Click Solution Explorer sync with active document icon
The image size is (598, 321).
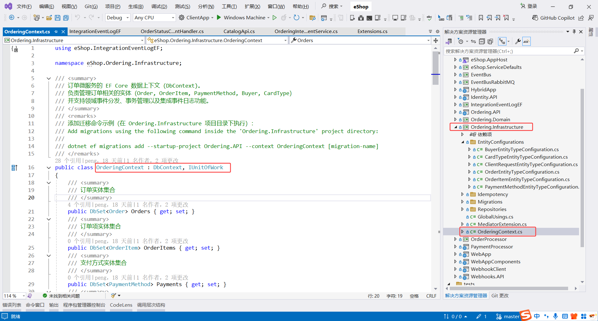pyautogui.click(x=473, y=41)
